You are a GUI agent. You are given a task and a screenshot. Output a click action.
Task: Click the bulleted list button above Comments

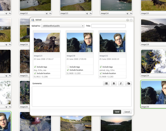point(106,84)
